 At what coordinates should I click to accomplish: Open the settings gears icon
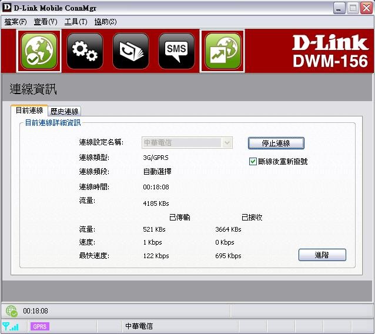85,51
